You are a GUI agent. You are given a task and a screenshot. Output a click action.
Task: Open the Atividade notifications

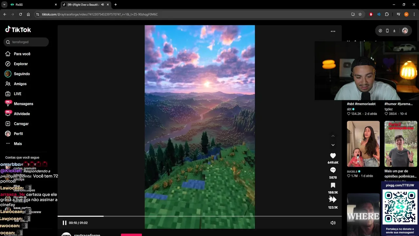[22, 114]
